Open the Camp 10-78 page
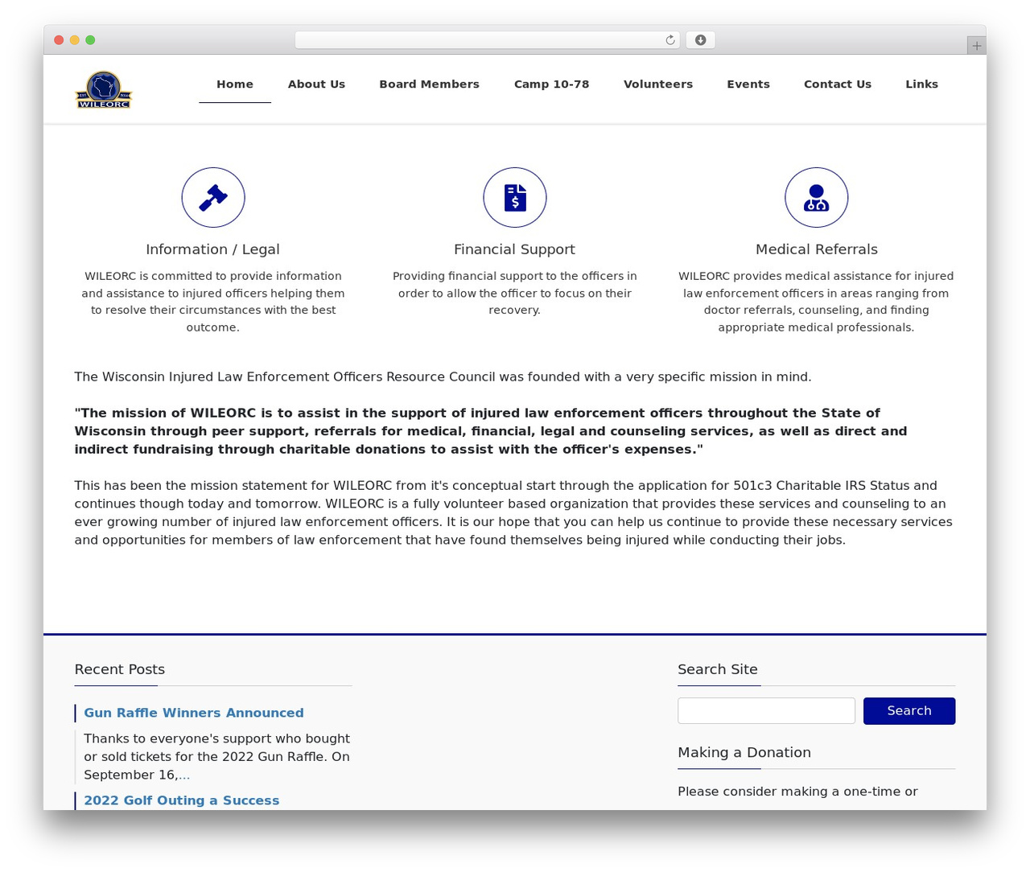Image resolution: width=1030 pixels, height=872 pixels. point(551,84)
